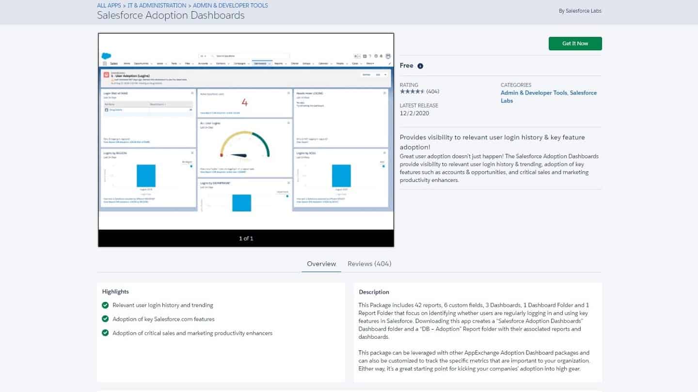Click the check icon beside Salesforce.com features highlight
Screen dimensions: 698x392
point(105,319)
